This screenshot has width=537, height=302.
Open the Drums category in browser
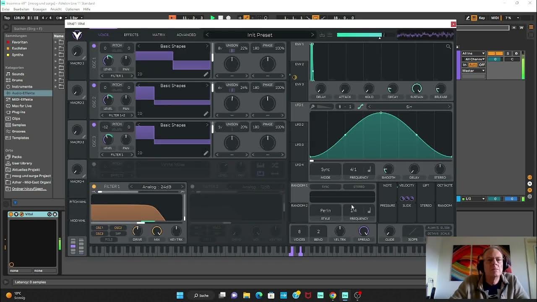pos(17,80)
